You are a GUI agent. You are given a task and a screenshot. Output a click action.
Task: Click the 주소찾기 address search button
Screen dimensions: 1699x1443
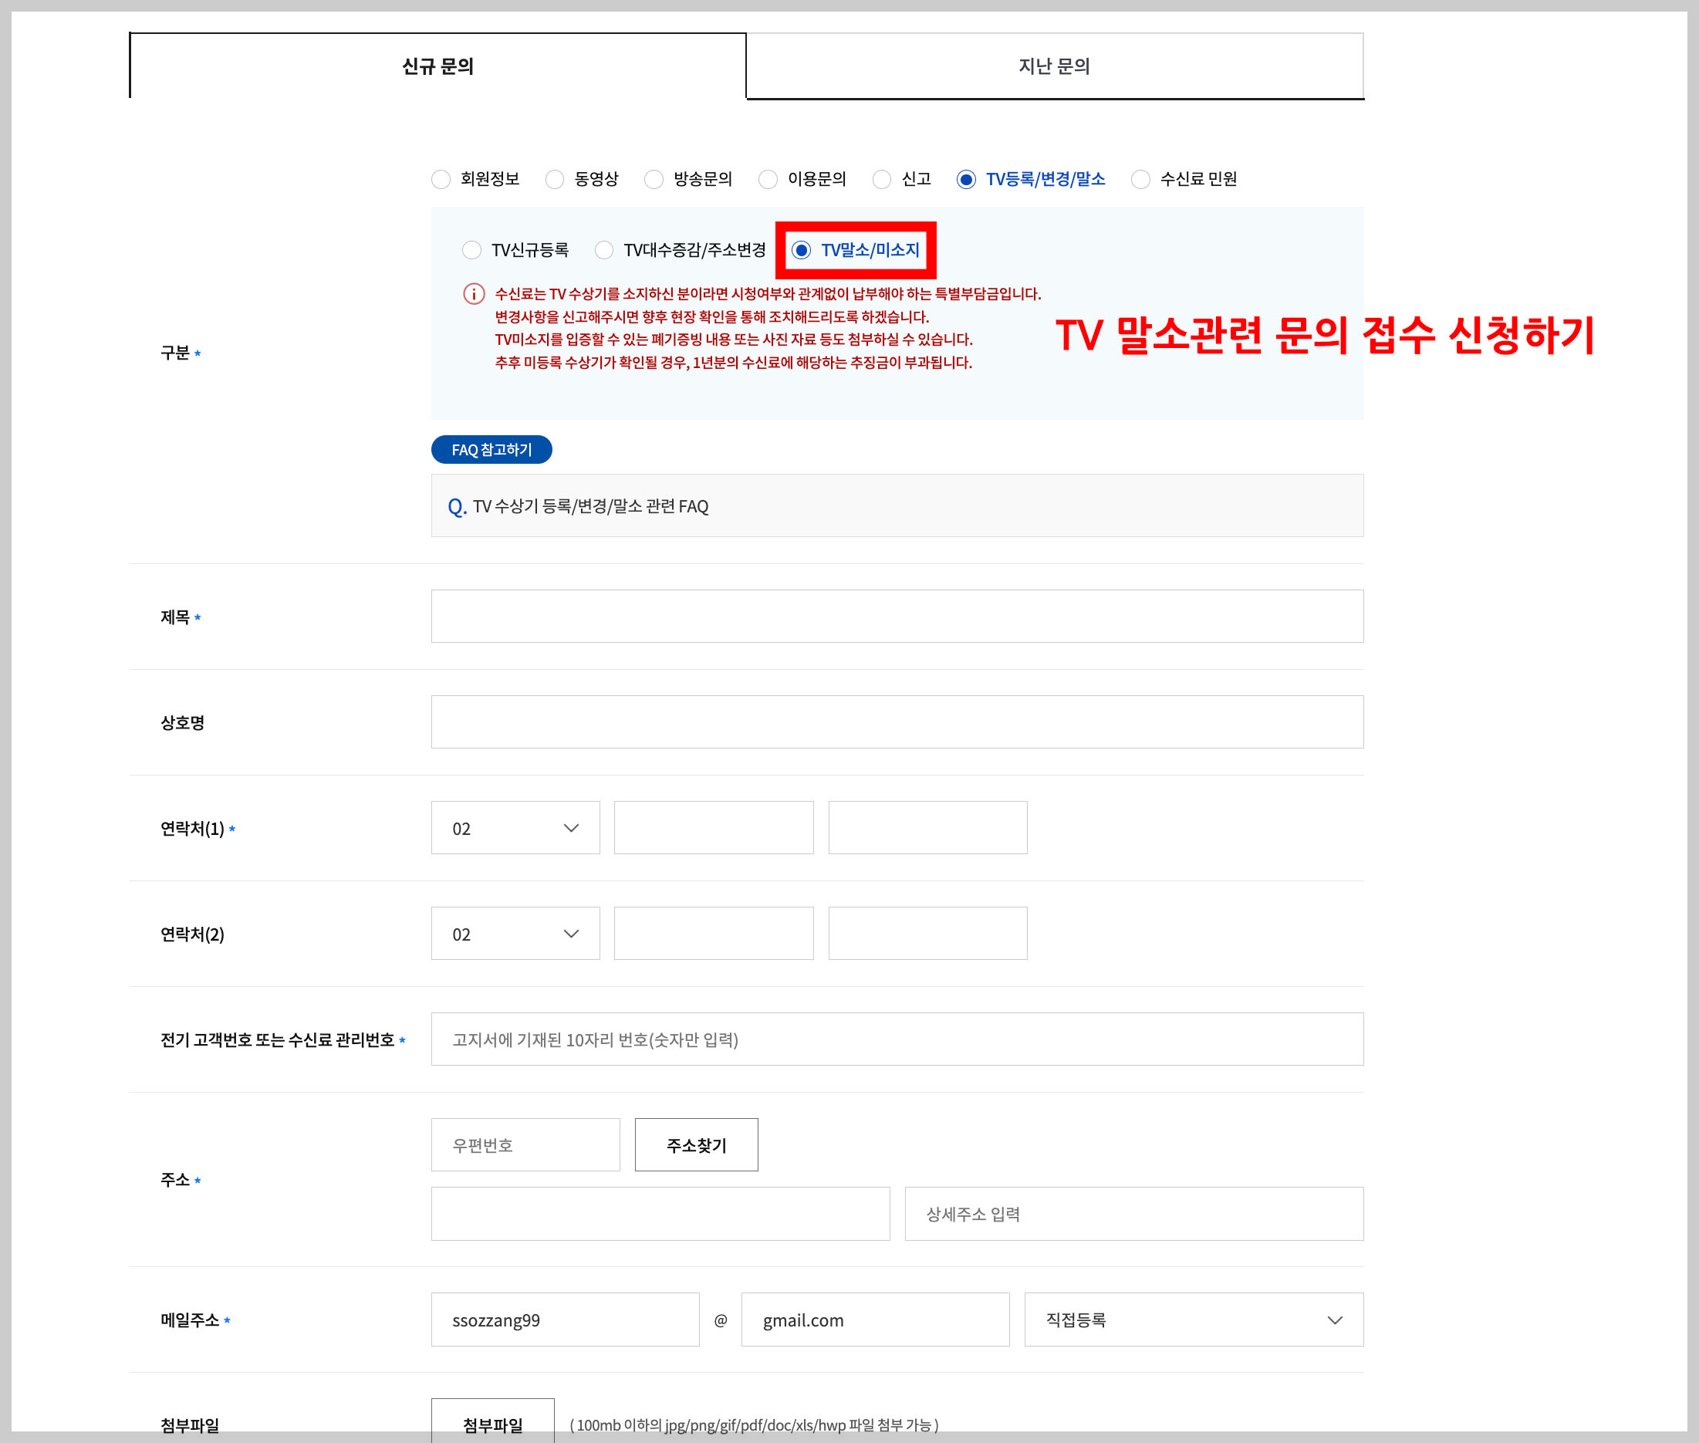tap(696, 1144)
